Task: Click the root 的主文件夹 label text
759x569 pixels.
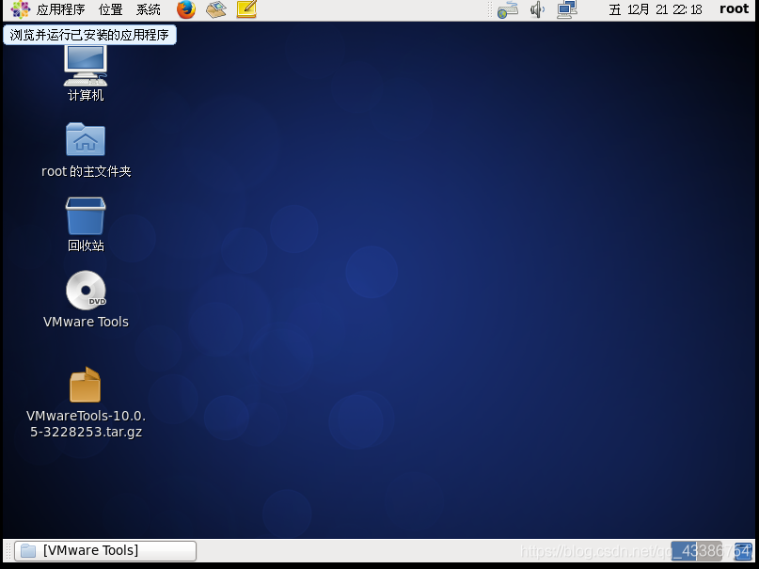Action: coord(87,171)
